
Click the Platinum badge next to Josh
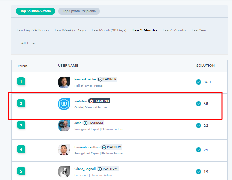[93, 123]
